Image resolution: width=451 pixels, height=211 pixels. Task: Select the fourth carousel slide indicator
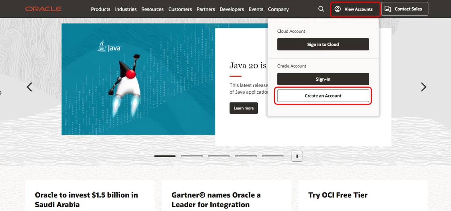(246, 156)
